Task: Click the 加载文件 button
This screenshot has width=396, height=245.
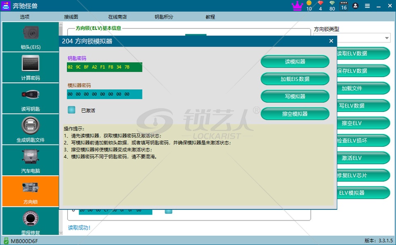Action: pyautogui.click(x=363, y=88)
